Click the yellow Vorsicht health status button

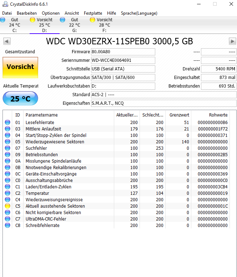[20, 67]
